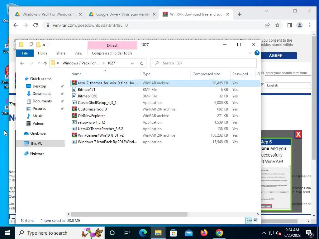Refresh the 1027 folder view

[142, 63]
